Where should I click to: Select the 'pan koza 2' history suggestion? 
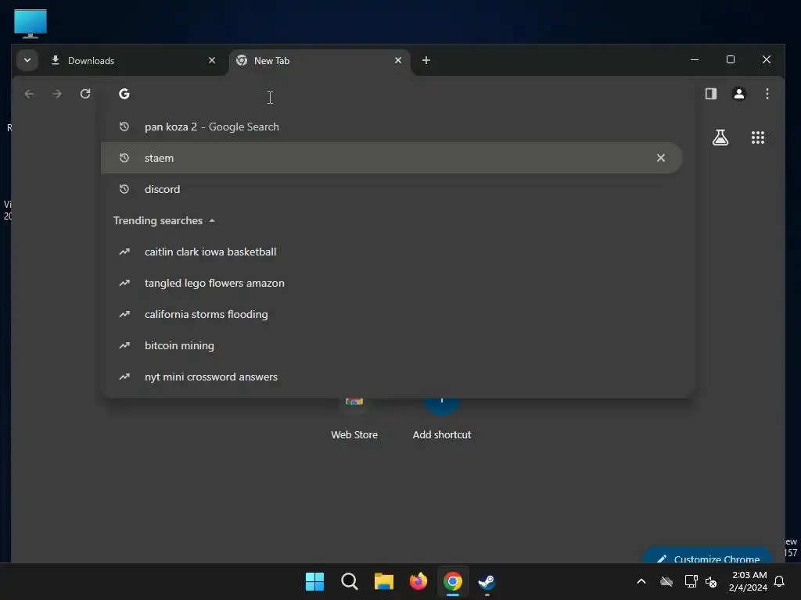pyautogui.click(x=391, y=127)
